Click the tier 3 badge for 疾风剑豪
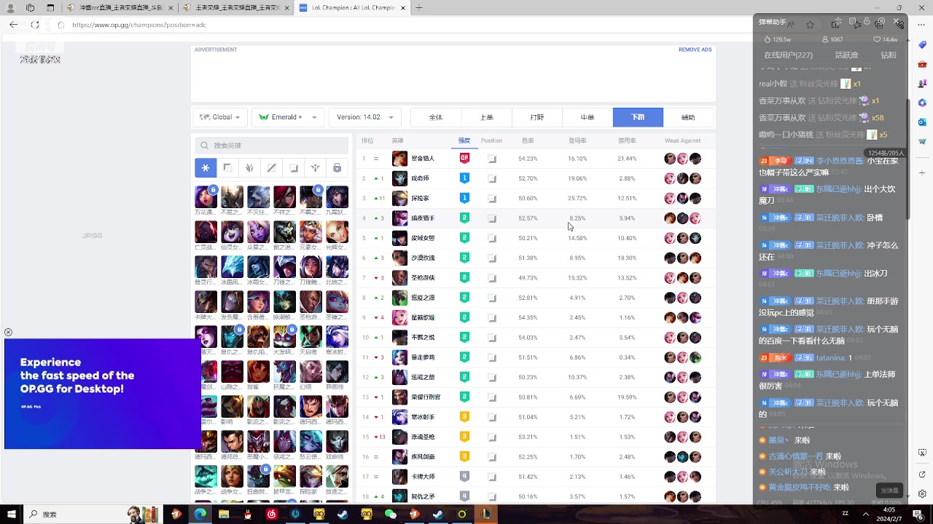Image resolution: width=933 pixels, height=524 pixels. coord(464,456)
